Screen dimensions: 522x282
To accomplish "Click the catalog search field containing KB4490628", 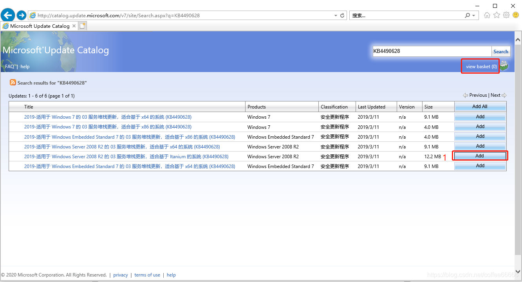I will coord(432,51).
